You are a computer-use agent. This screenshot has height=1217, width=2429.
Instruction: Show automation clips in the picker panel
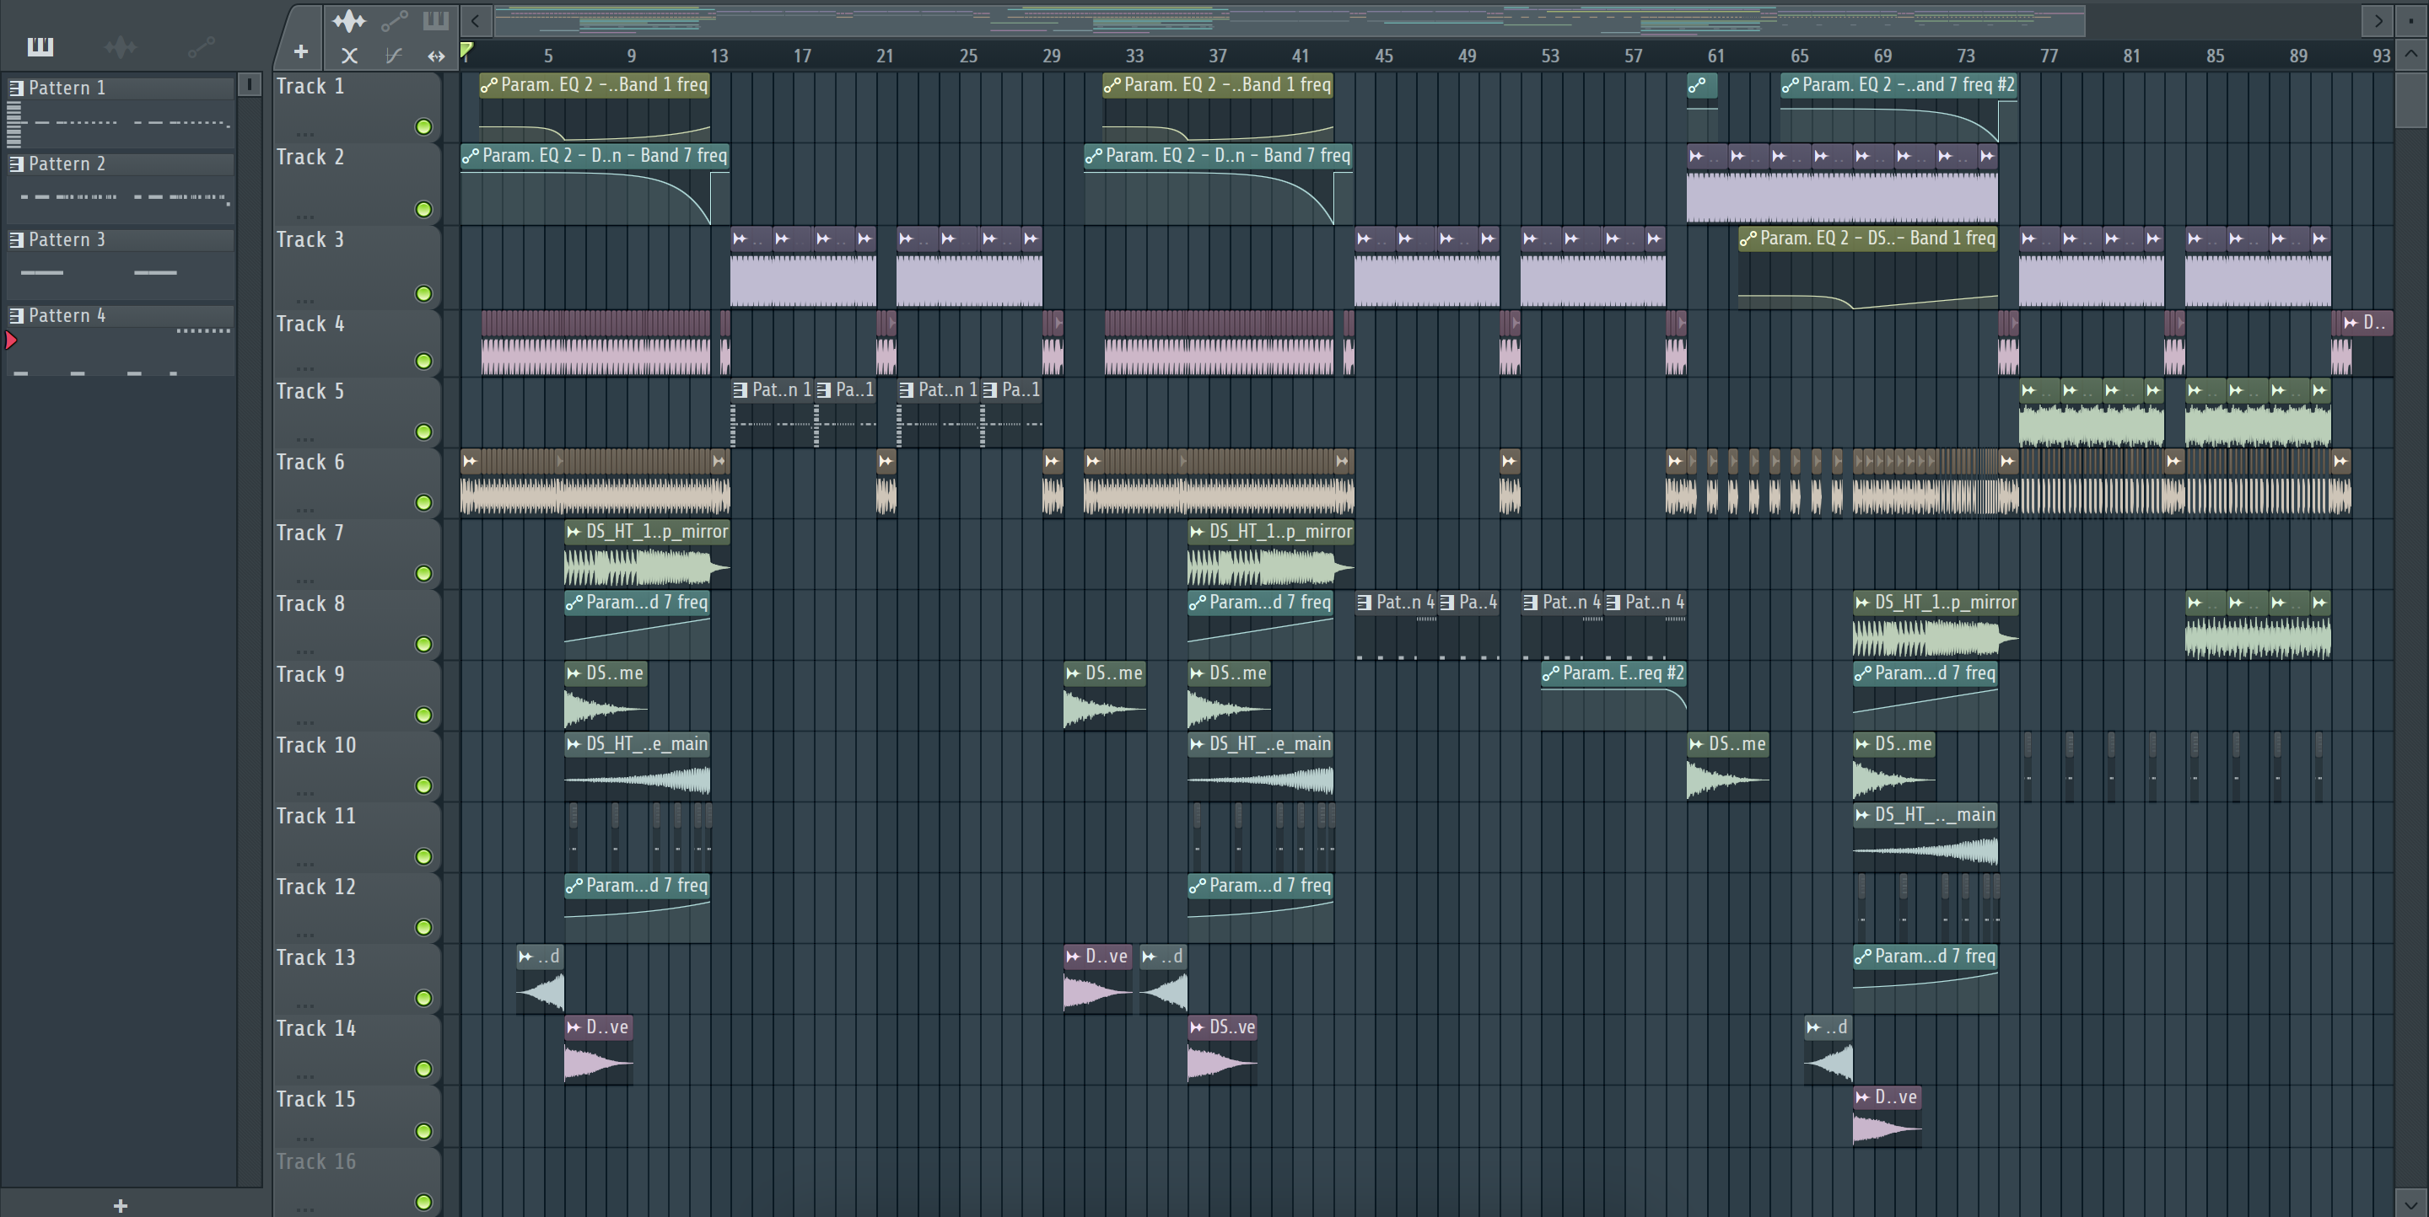[x=201, y=46]
